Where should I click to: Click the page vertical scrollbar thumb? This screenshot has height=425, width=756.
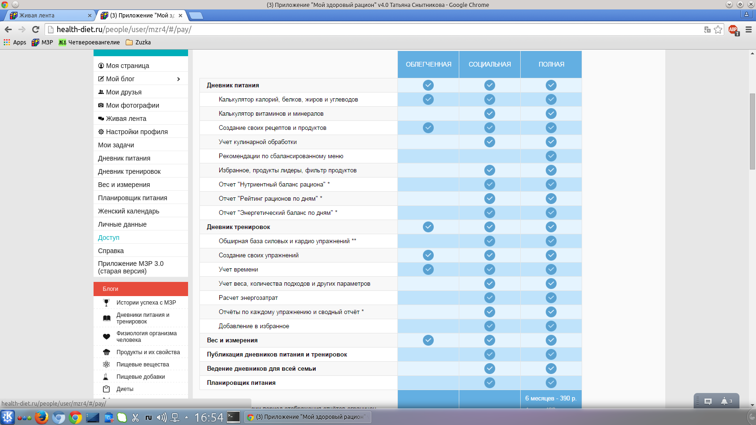click(x=752, y=131)
